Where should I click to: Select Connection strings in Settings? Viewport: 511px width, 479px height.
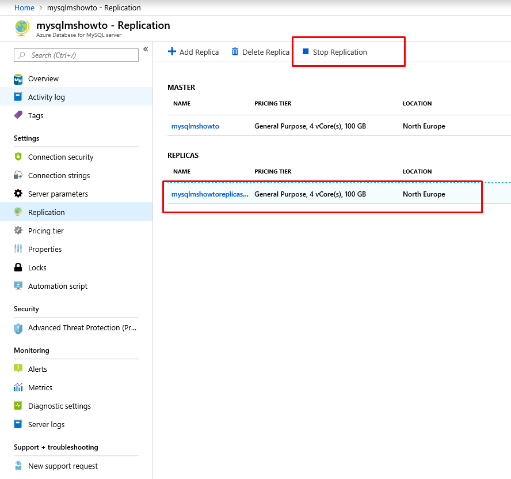pos(77,175)
